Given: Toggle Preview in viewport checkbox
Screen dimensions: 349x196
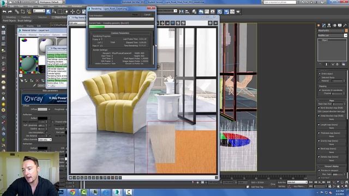Looking at the screenshot, I should click(320, 170).
